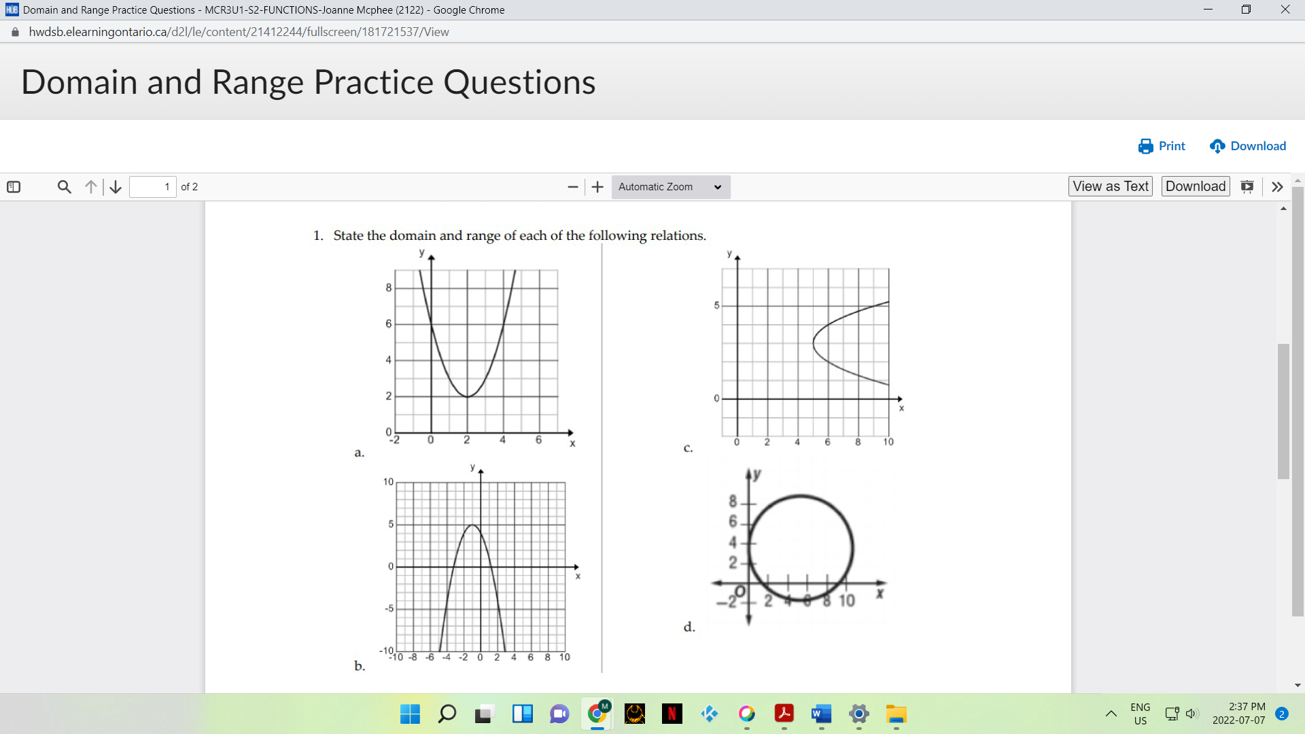Open Netflix from the taskbar

[672, 714]
